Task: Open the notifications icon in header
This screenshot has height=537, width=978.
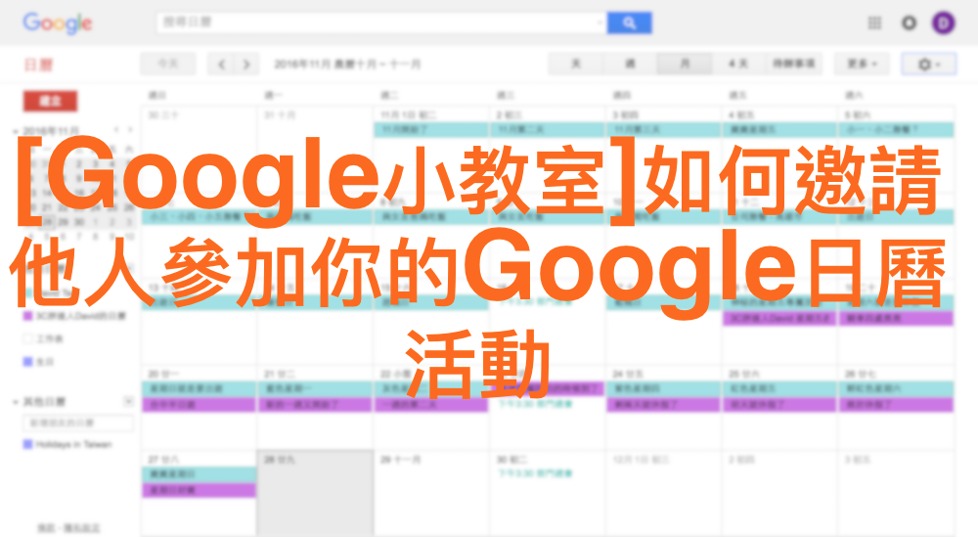Action: (x=909, y=23)
